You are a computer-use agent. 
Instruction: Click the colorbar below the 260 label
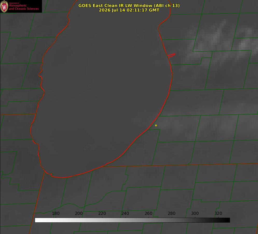(149, 220)
